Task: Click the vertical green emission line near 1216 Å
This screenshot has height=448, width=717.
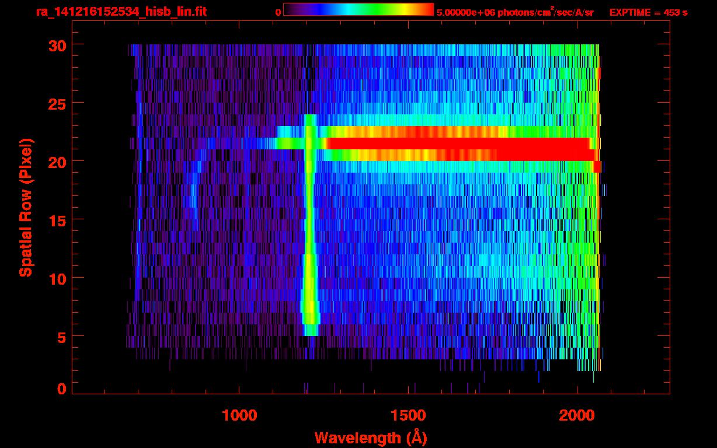Action: pos(310,225)
